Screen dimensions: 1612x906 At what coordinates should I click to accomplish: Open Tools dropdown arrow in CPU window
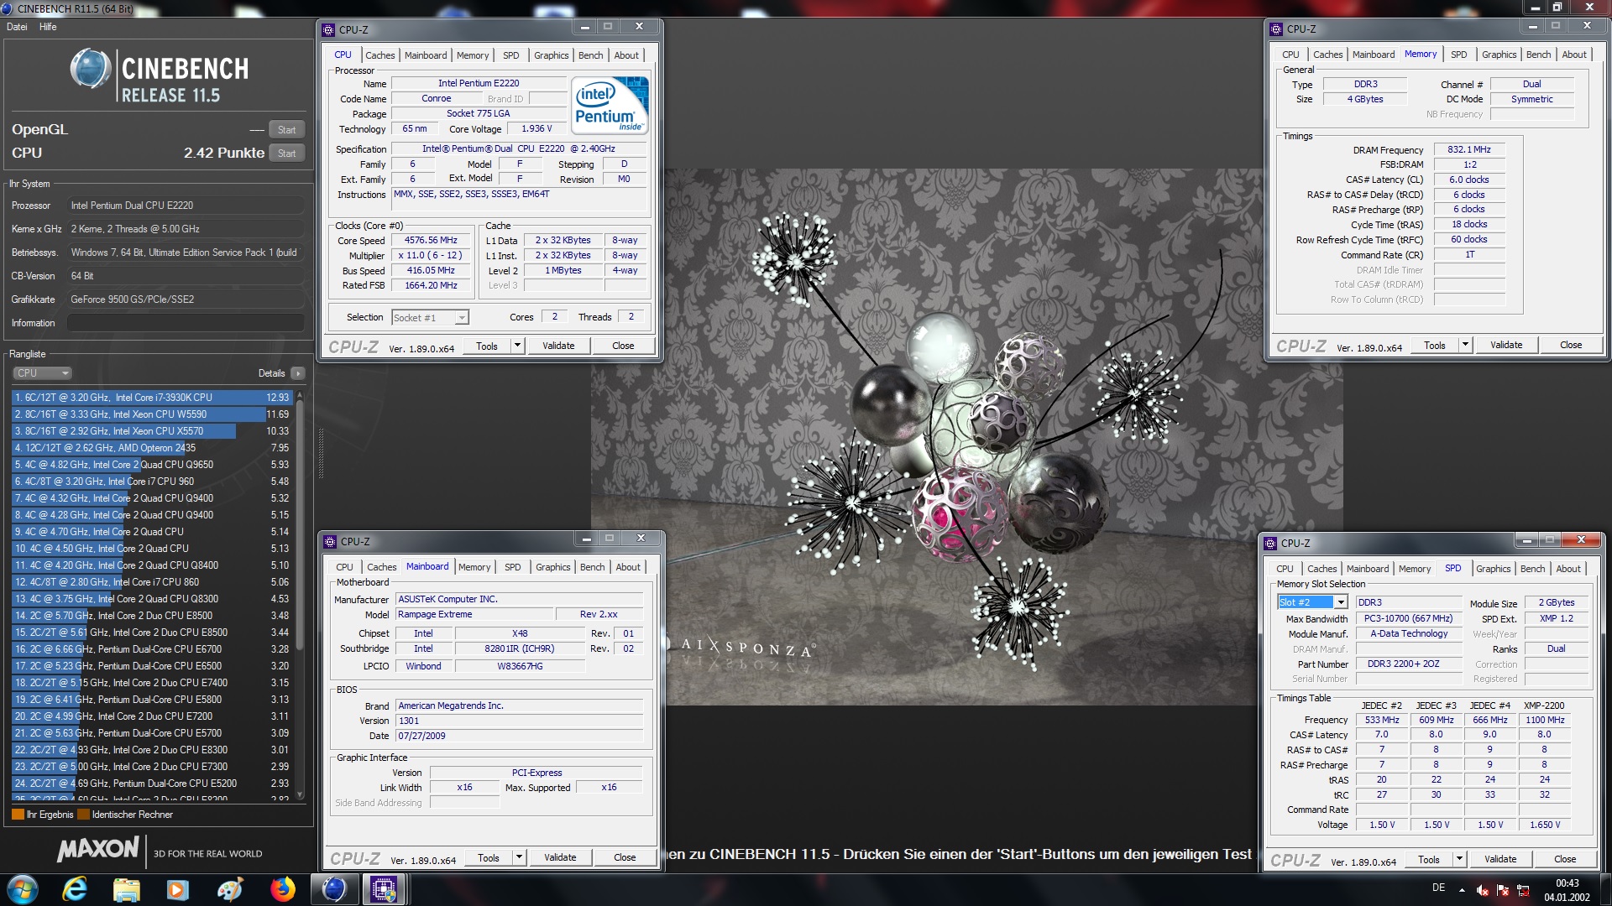point(517,346)
